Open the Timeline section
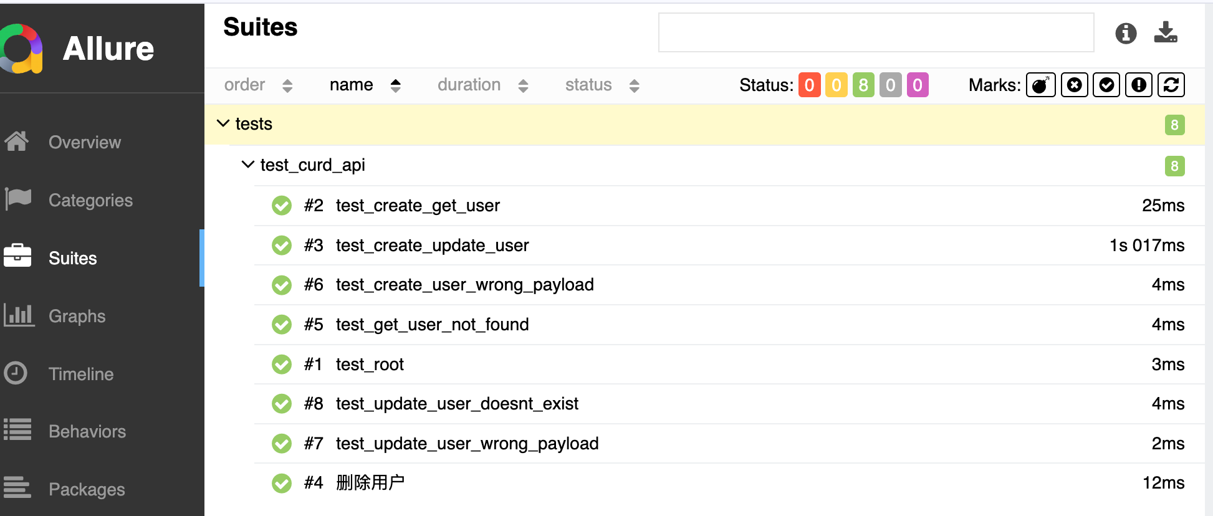 click(x=81, y=374)
